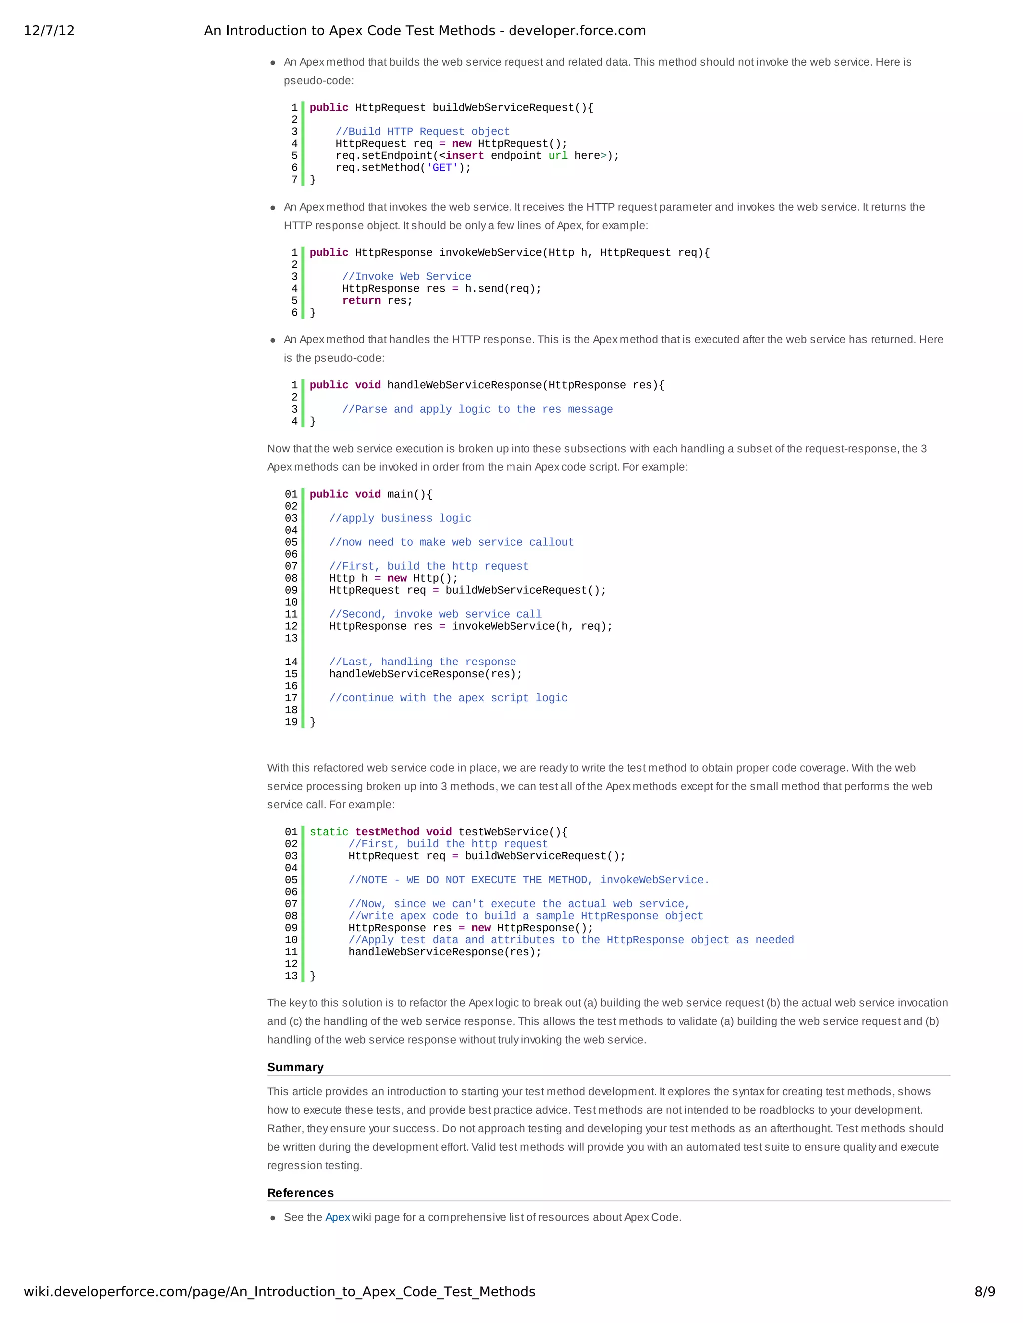Screen dimensions: 1023x1323
Task: Click 'HttpResponse res = invokeWebService(h, req);' line
Action: pyautogui.click(x=471, y=626)
